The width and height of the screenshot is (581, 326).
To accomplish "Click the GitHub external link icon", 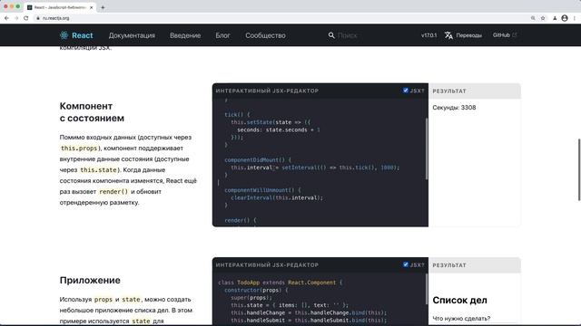I will pos(515,35).
